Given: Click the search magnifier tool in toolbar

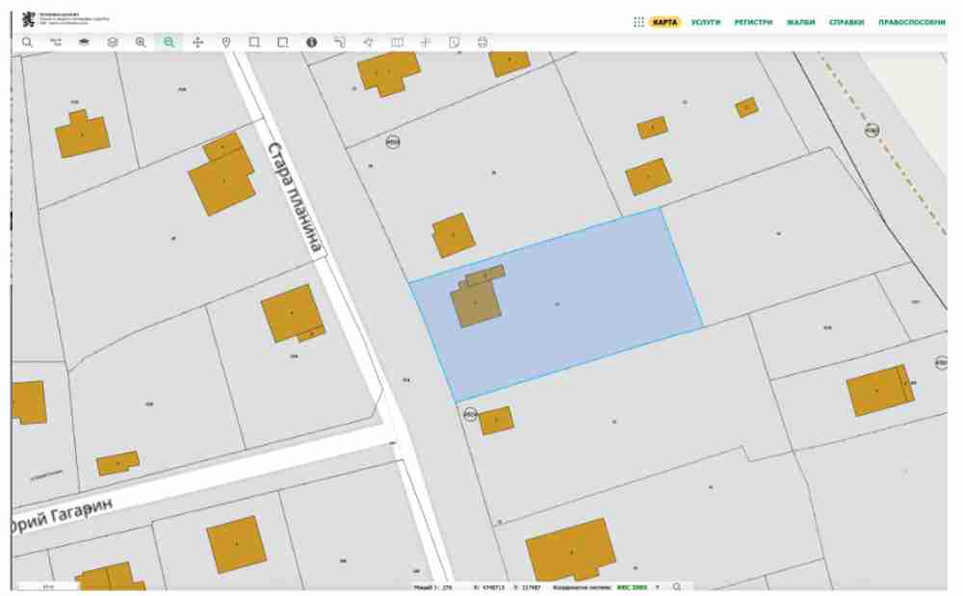Looking at the screenshot, I should click(27, 42).
